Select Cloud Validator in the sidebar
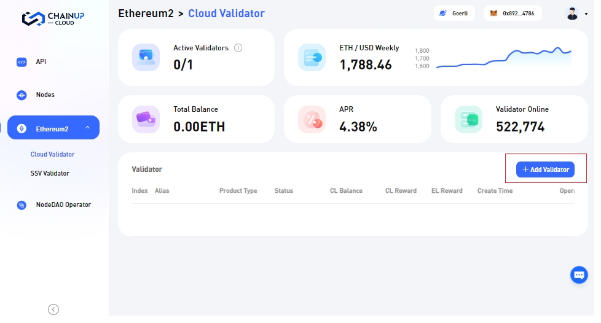The height and width of the screenshot is (323, 601). tap(53, 155)
